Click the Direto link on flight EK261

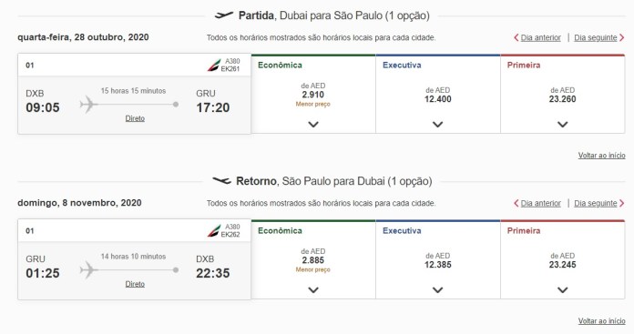tap(135, 118)
